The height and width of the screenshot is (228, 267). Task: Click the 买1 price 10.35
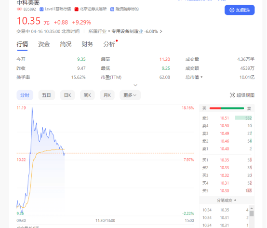[x=225, y=160]
